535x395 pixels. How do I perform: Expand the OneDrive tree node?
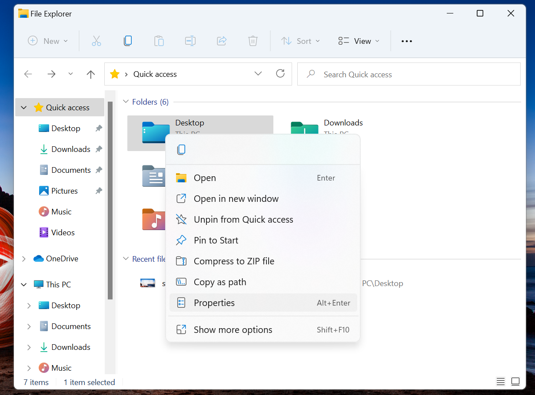pos(24,259)
